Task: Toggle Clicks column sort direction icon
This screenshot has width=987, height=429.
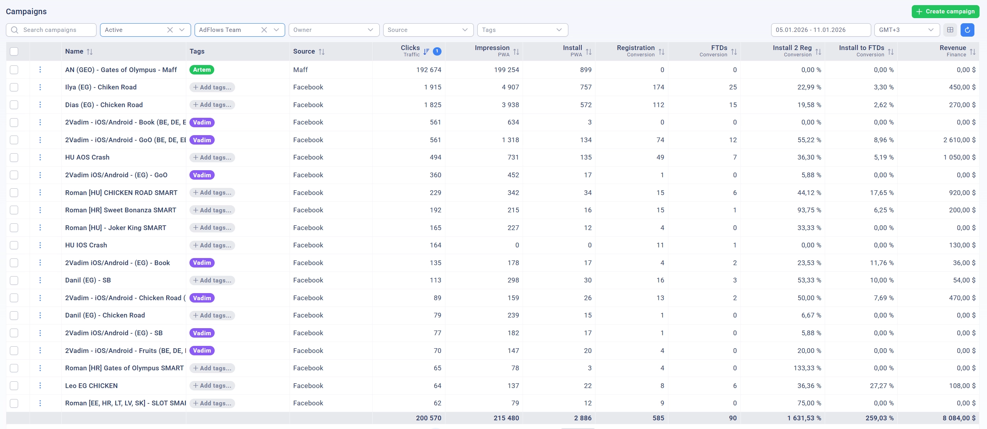Action: (426, 52)
